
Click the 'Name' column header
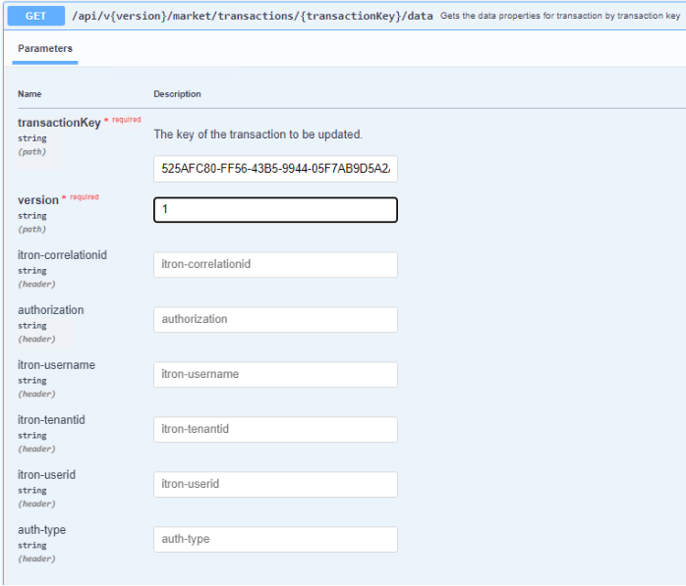click(29, 94)
